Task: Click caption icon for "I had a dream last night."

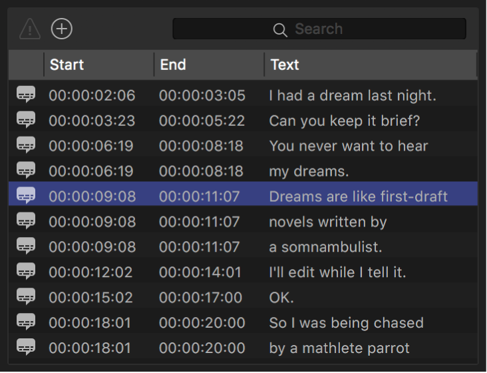Action: [x=26, y=95]
